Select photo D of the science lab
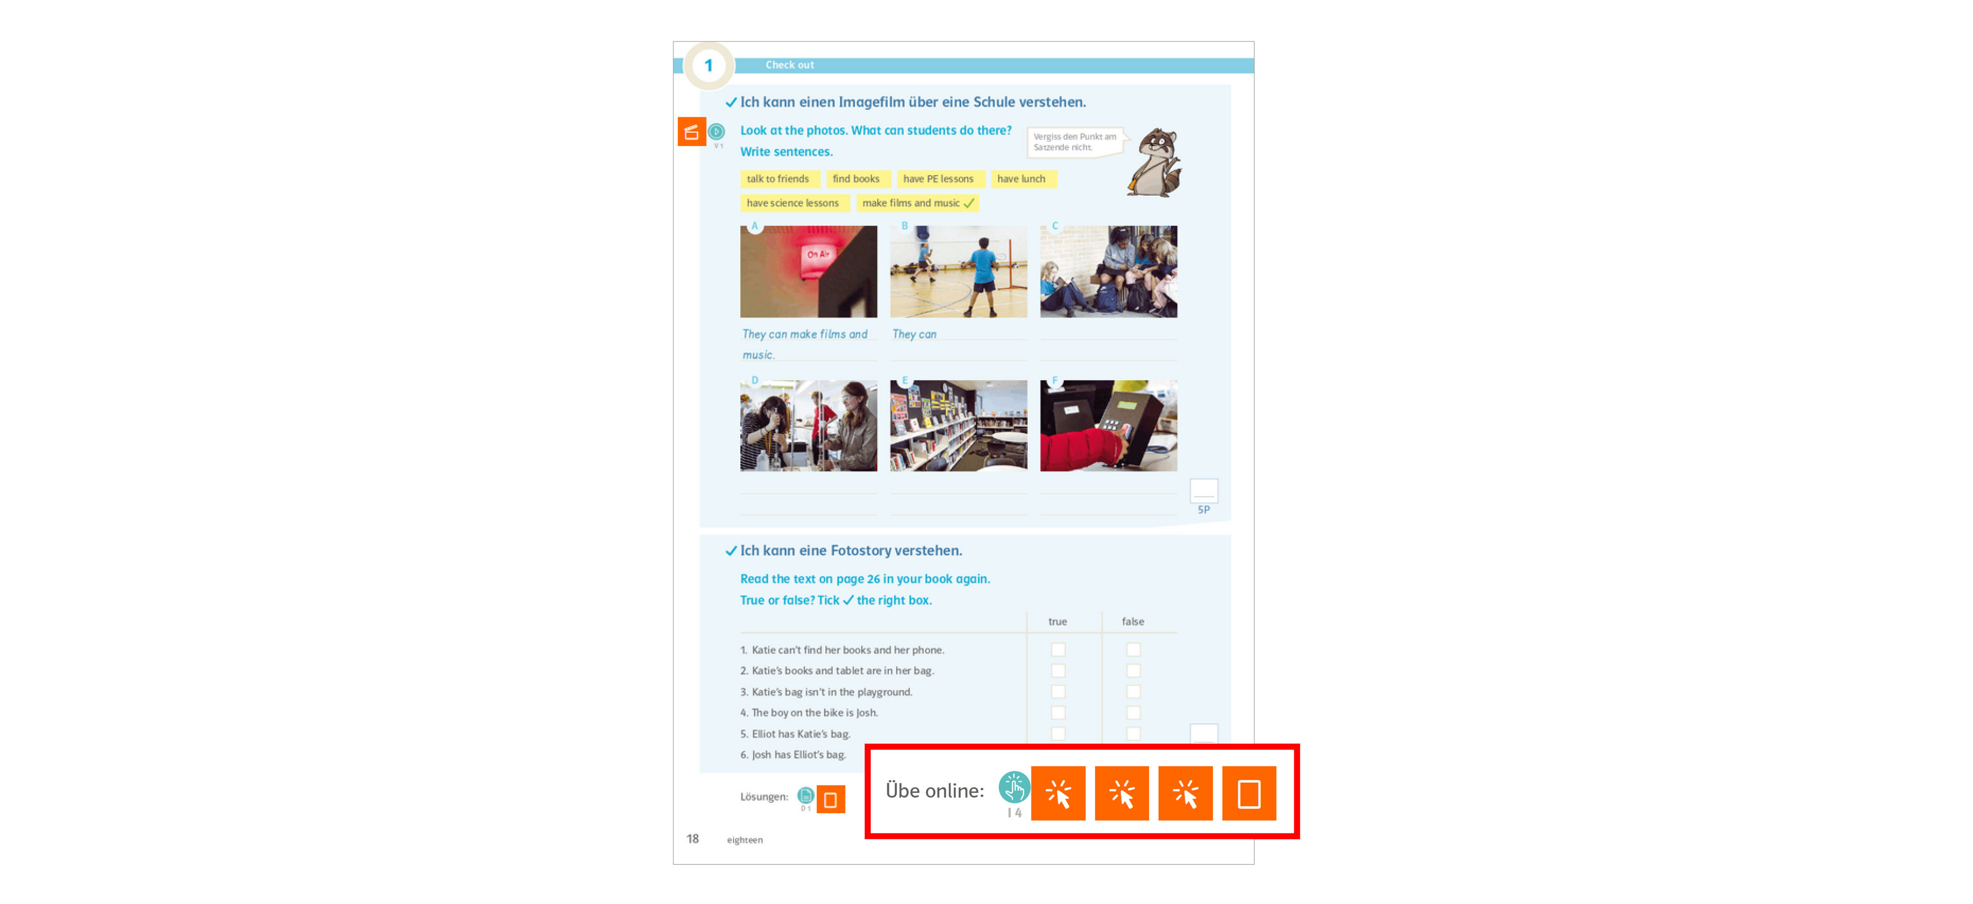The height and width of the screenshot is (904, 1973). pos(808,425)
